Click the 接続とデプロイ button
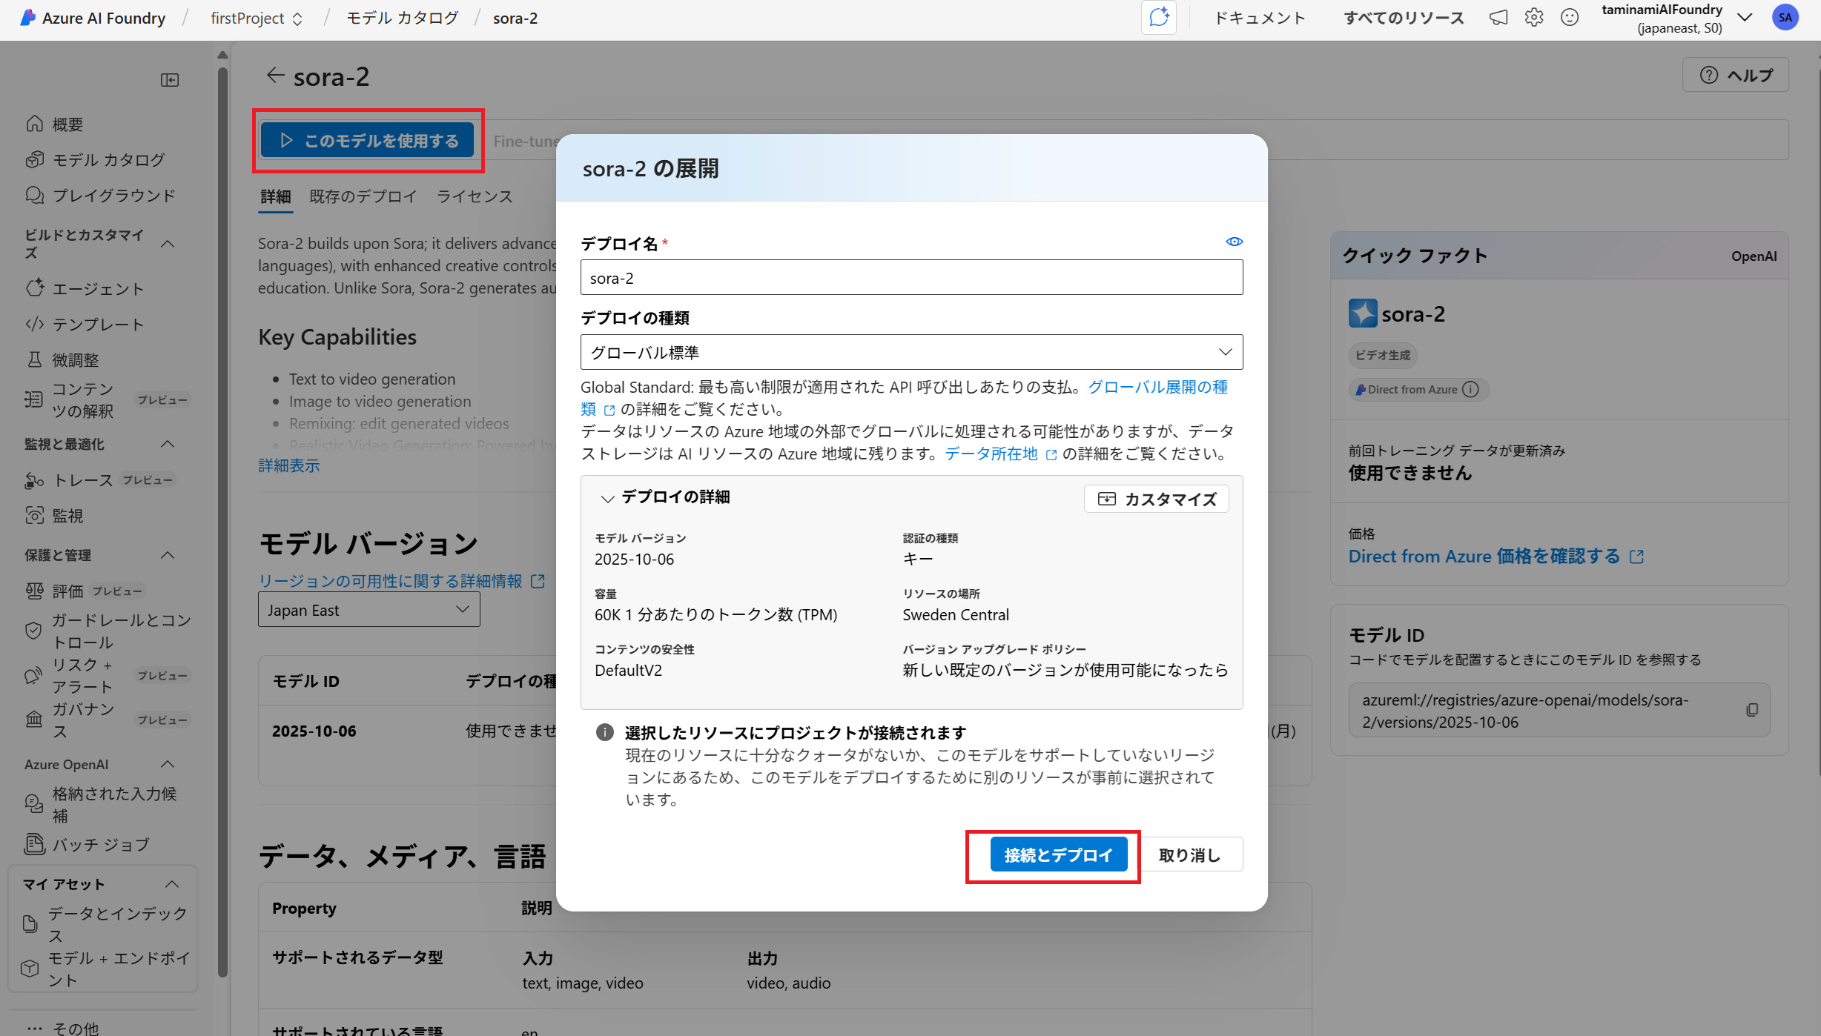Image resolution: width=1821 pixels, height=1036 pixels. [x=1058, y=855]
